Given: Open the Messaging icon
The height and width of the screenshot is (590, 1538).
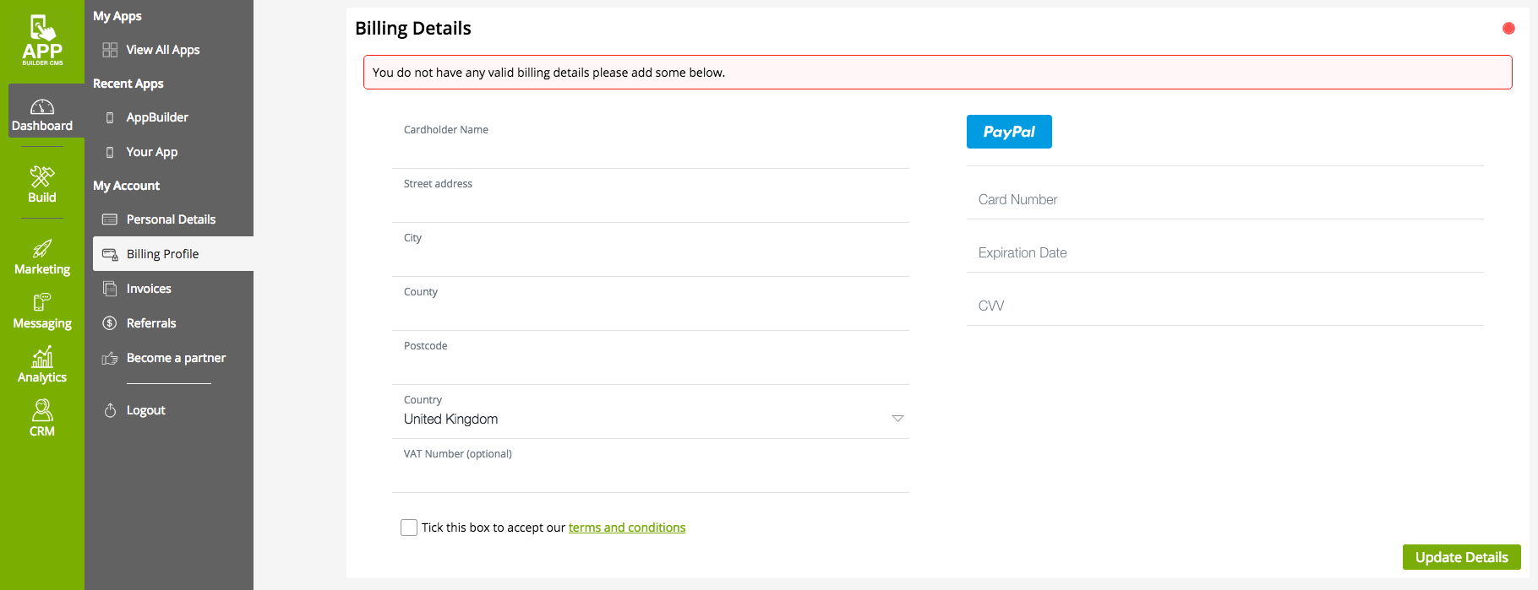Looking at the screenshot, I should click(x=42, y=302).
